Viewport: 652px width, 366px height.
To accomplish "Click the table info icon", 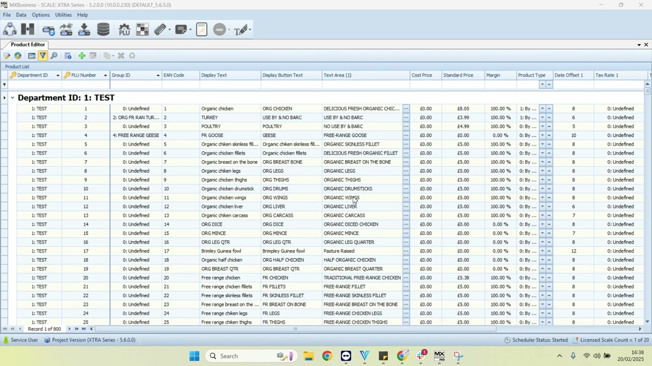I will click(x=68, y=56).
